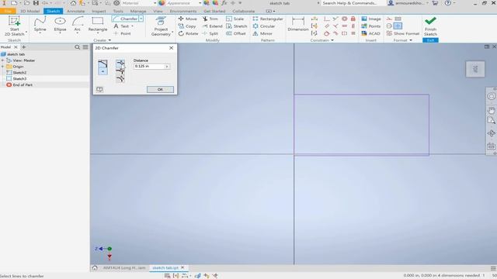This screenshot has height=279, width=497.
Task: Import Points into sketch
Action: click(x=371, y=26)
